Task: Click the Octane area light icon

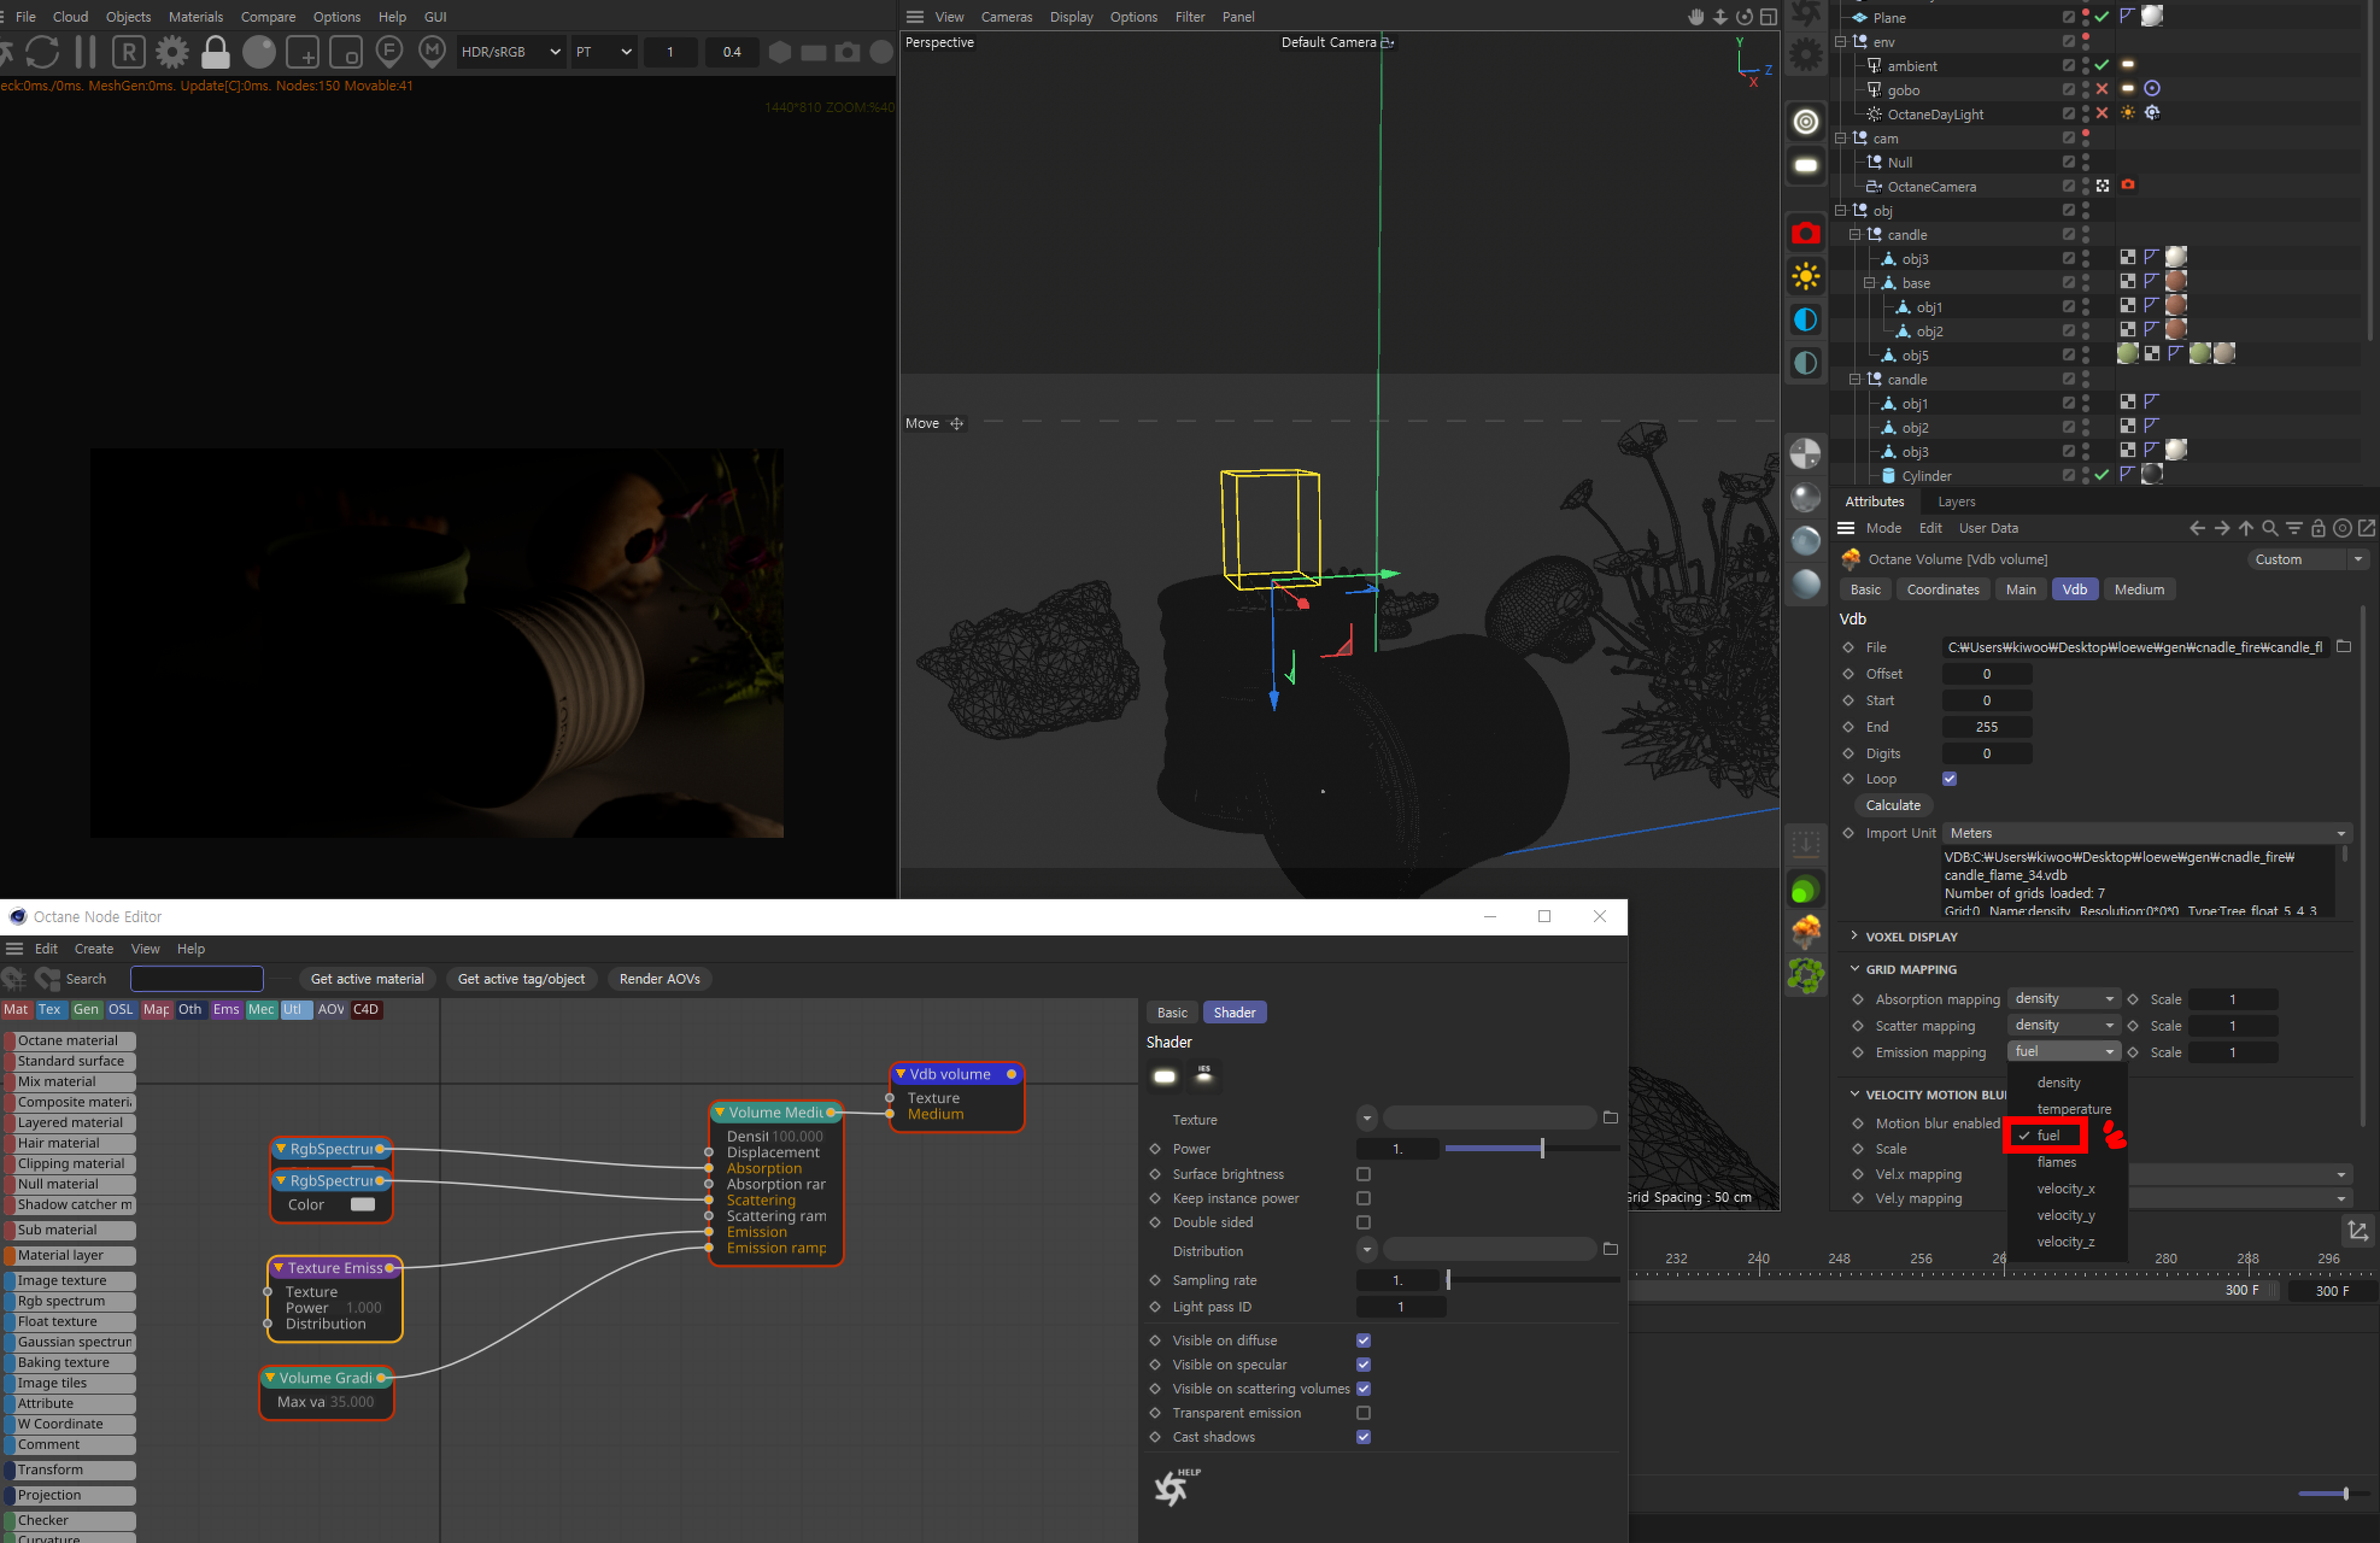Action: (1805, 165)
